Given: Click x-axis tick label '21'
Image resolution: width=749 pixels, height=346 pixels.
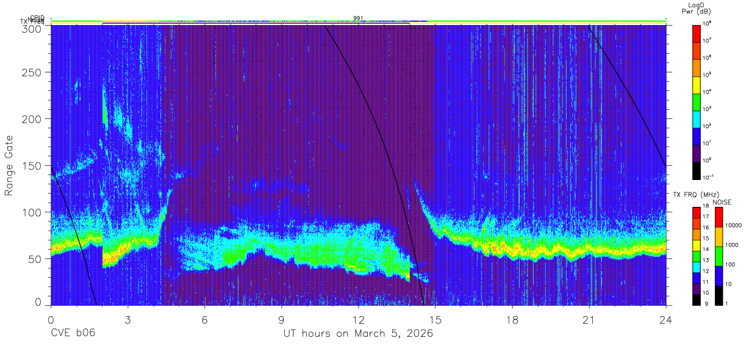Looking at the screenshot, I should (x=589, y=320).
